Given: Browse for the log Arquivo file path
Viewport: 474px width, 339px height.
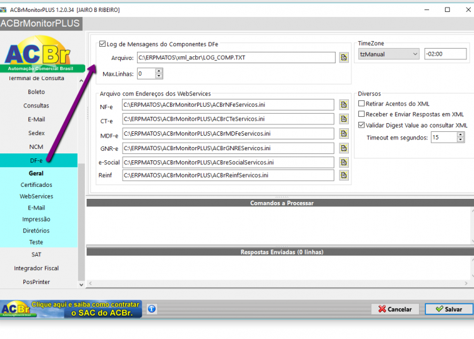Looking at the screenshot, I should [x=344, y=57].
